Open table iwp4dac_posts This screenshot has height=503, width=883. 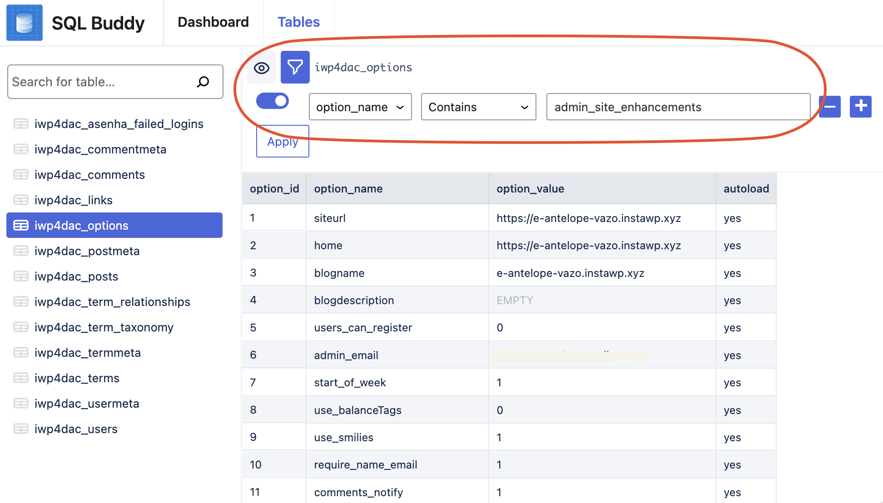(114, 276)
